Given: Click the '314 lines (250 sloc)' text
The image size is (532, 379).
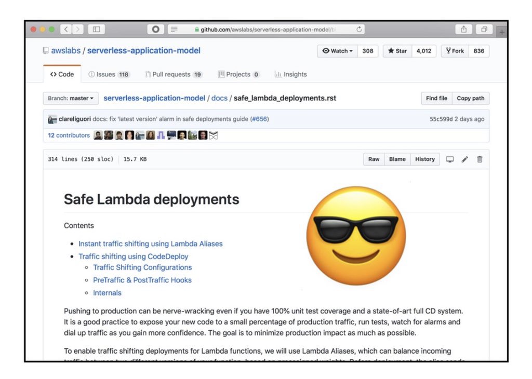Looking at the screenshot, I should point(81,159).
